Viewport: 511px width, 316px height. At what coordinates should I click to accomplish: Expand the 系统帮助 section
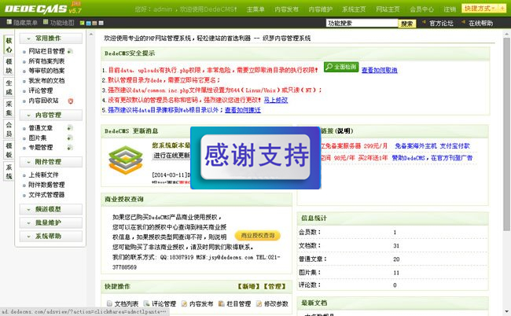[x=51, y=236]
